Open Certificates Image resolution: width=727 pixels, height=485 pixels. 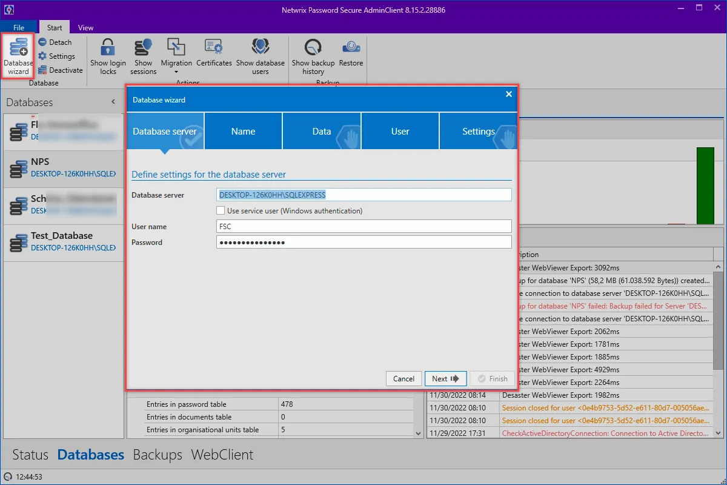click(214, 53)
